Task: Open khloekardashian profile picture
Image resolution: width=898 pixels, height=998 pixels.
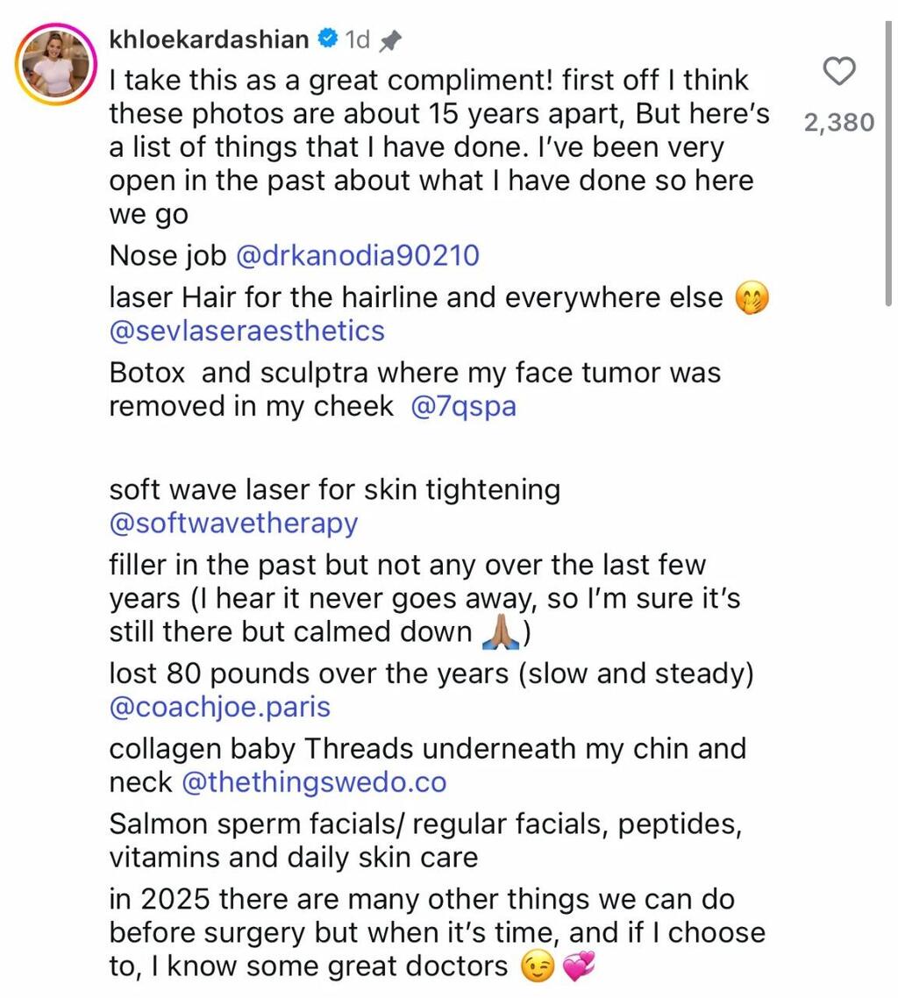Action: click(56, 64)
